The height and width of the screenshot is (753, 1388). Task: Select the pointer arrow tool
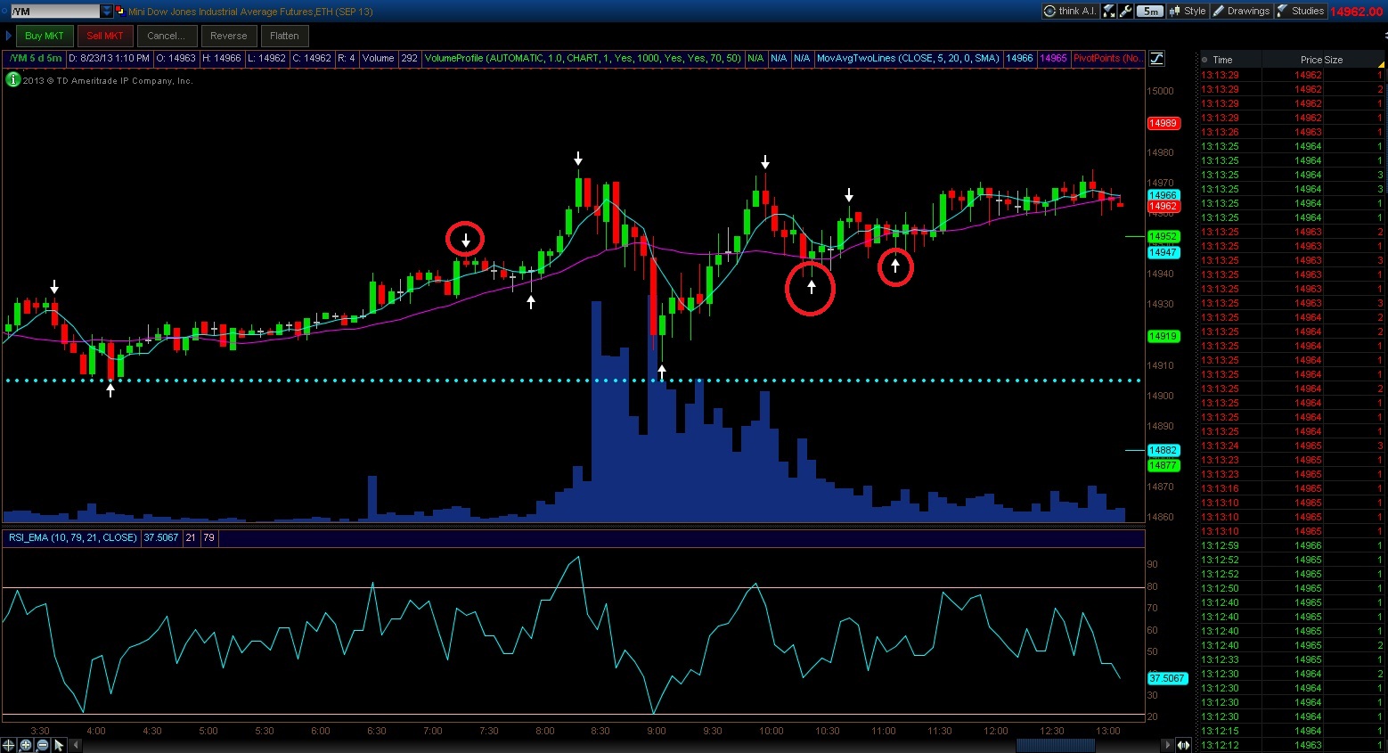[60, 745]
